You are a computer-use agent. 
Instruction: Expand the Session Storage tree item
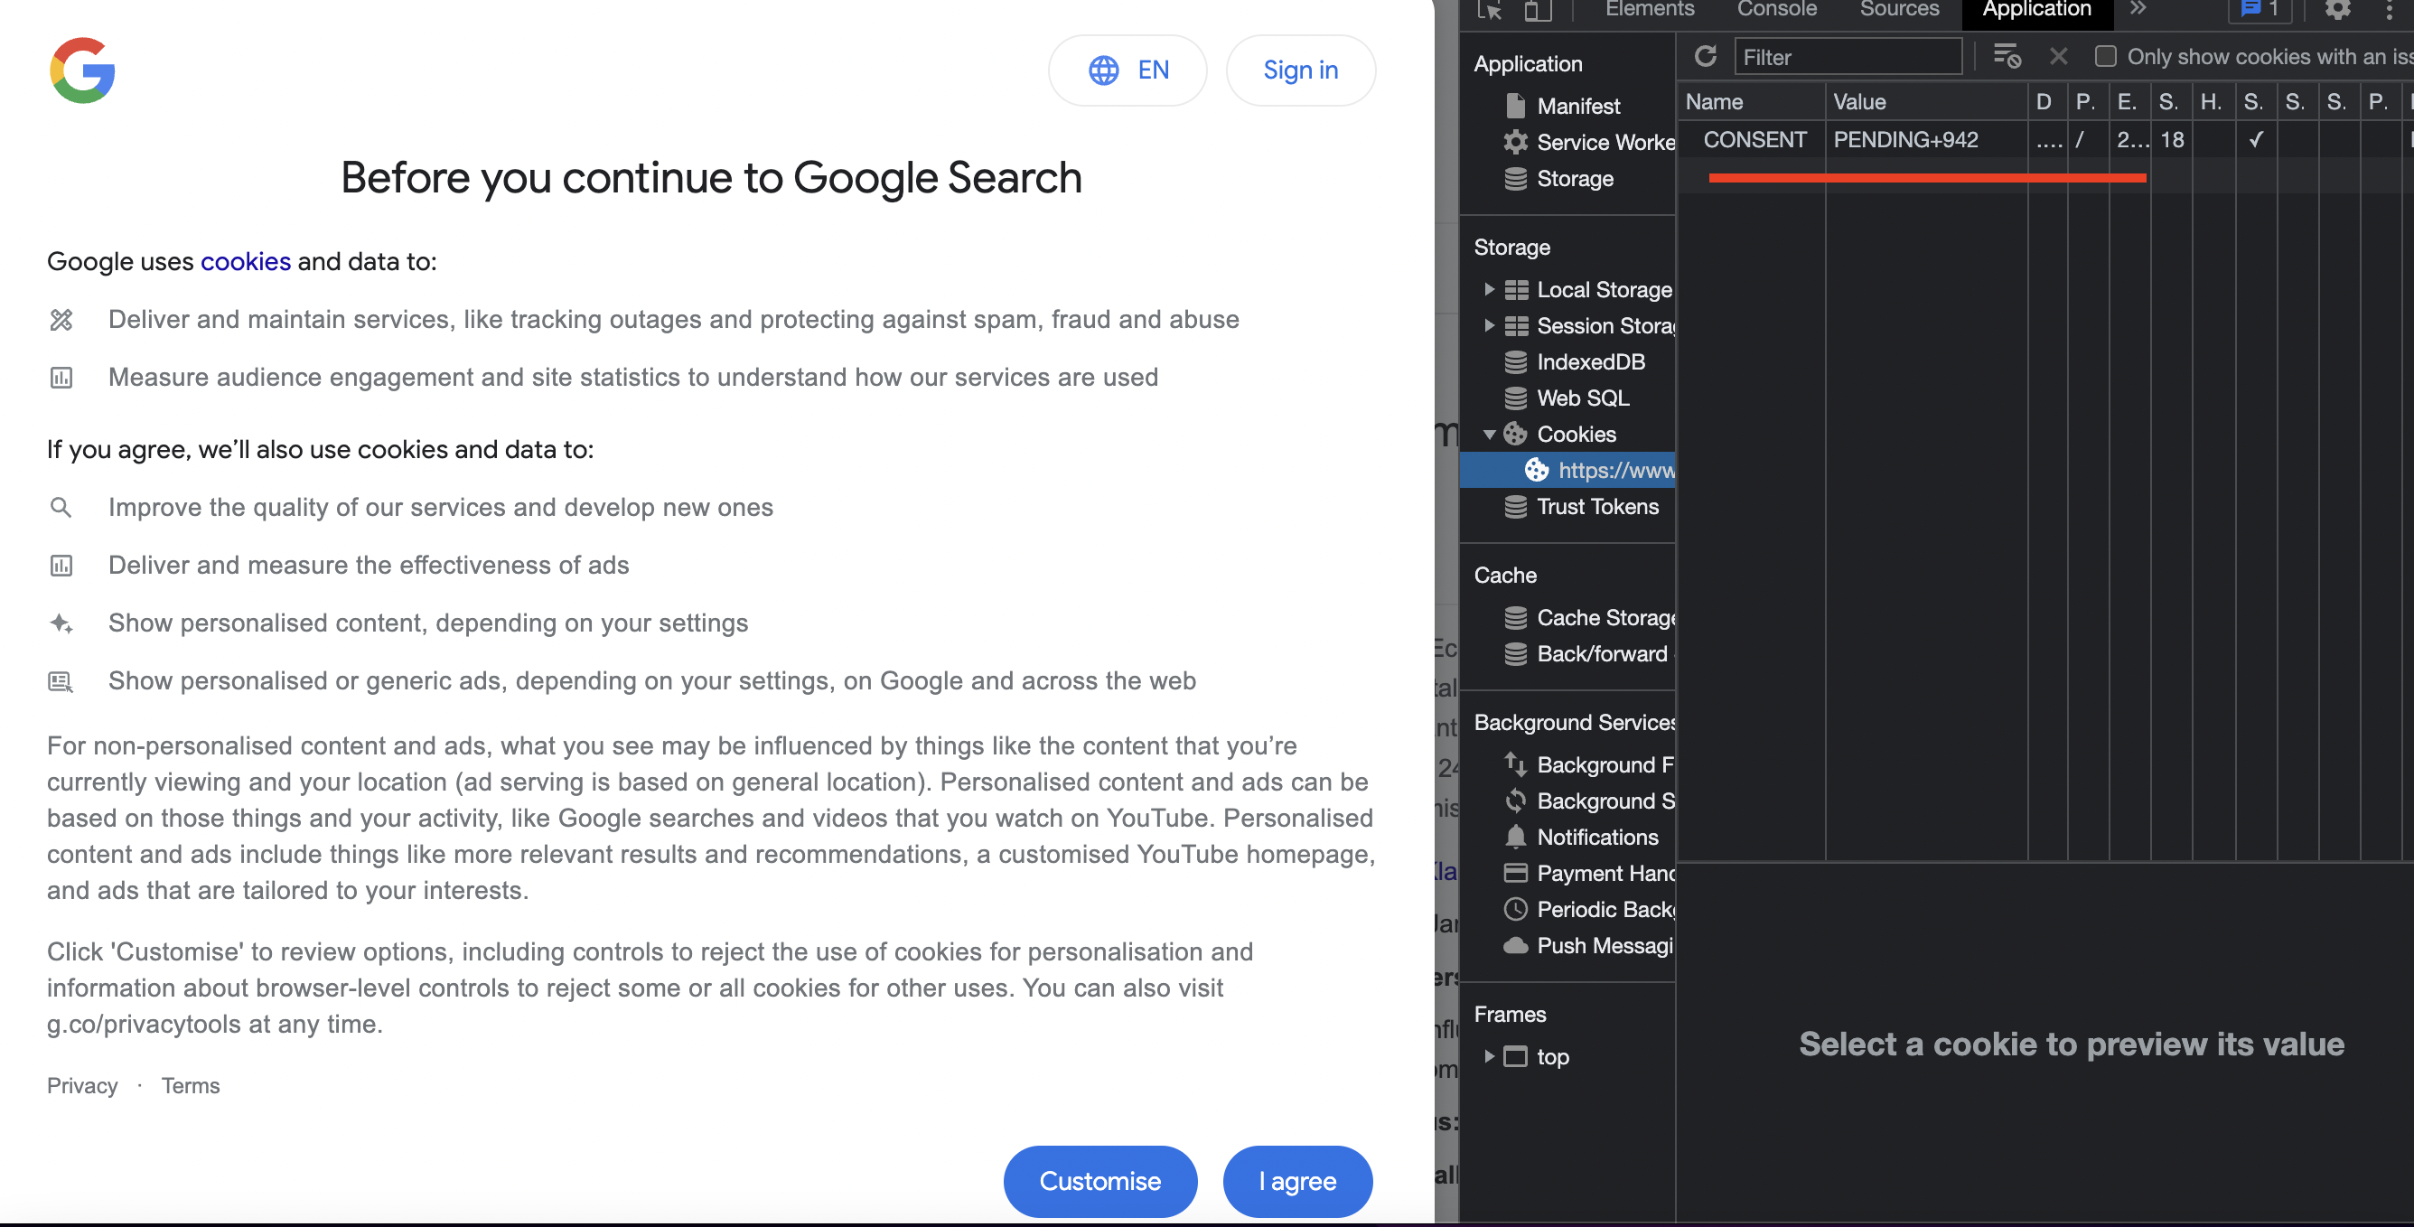[1489, 325]
